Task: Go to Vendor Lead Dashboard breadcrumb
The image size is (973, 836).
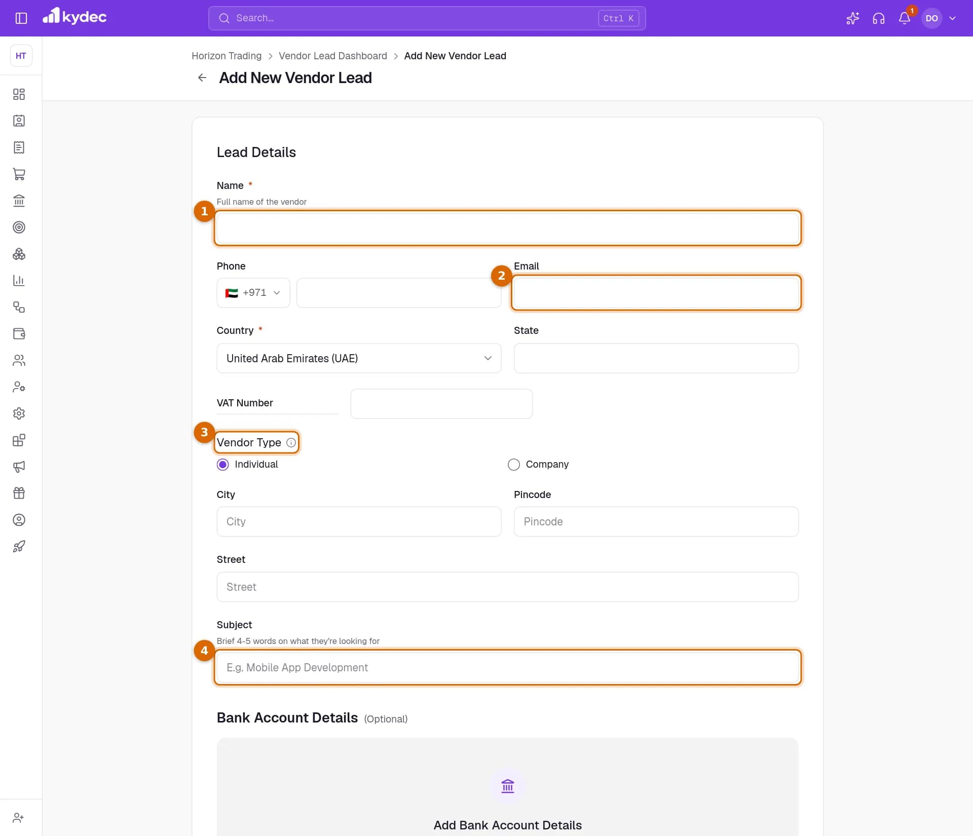Action: point(332,56)
